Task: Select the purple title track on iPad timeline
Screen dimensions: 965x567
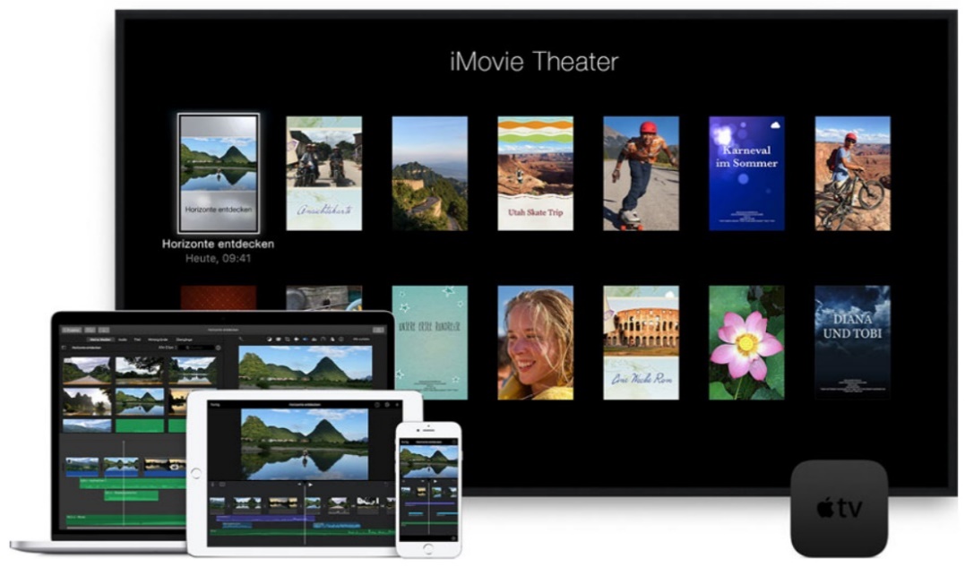Action: [265, 519]
